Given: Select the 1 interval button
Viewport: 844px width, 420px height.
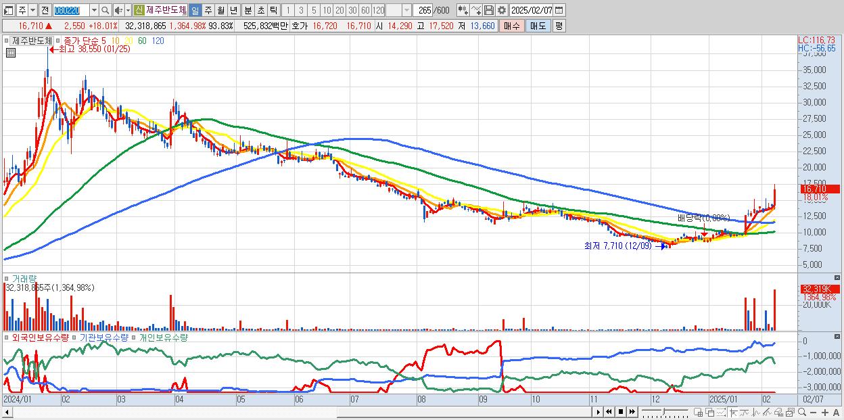Looking at the screenshot, I should pyautogui.click(x=288, y=10).
